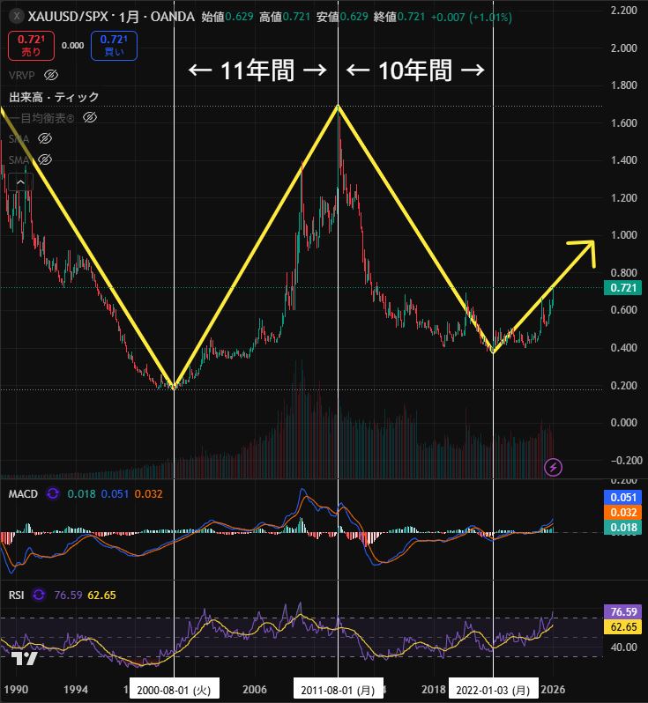Toggle VRVP indicator visibility

click(51, 75)
